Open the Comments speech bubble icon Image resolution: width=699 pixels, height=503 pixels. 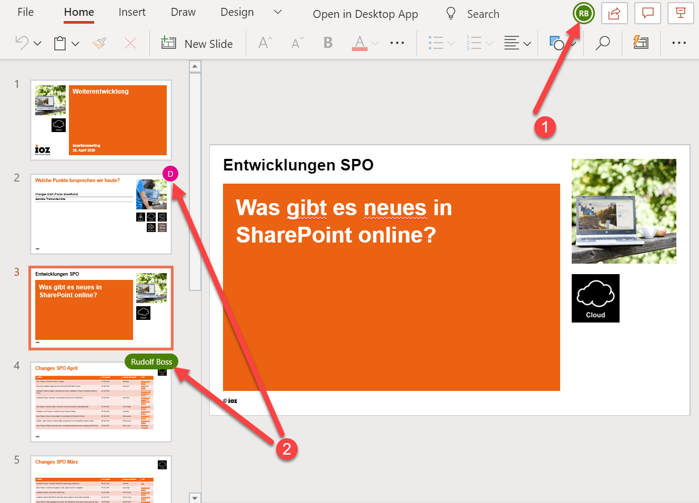pos(647,14)
